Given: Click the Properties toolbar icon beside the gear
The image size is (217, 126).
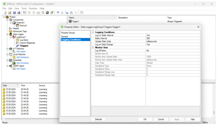Looking at the screenshot, I should pos(52,13).
